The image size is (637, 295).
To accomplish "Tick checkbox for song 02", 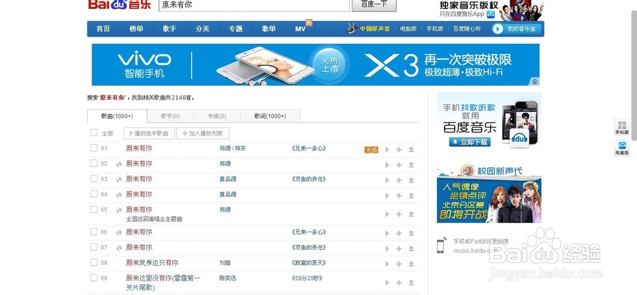I will point(94,163).
